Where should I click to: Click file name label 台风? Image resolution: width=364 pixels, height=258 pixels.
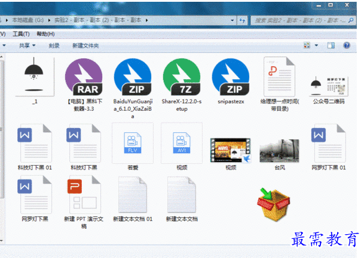coord(280,167)
